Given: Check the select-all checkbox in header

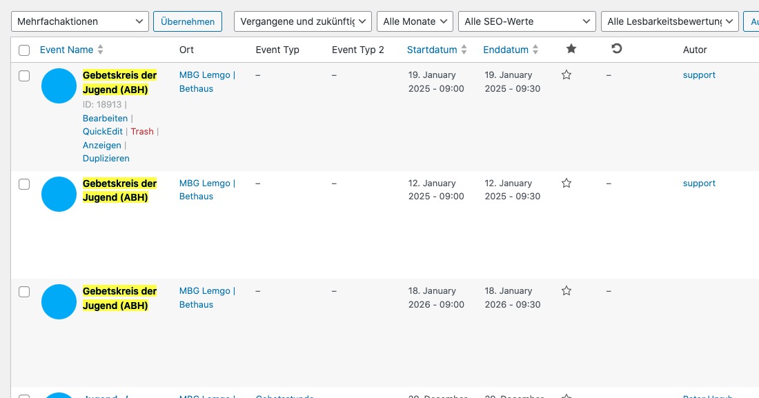Looking at the screenshot, I should [24, 50].
